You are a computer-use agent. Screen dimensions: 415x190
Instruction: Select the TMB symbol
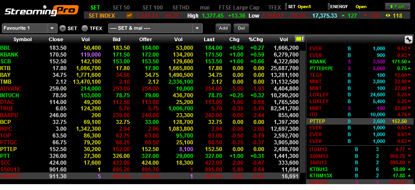[5, 82]
